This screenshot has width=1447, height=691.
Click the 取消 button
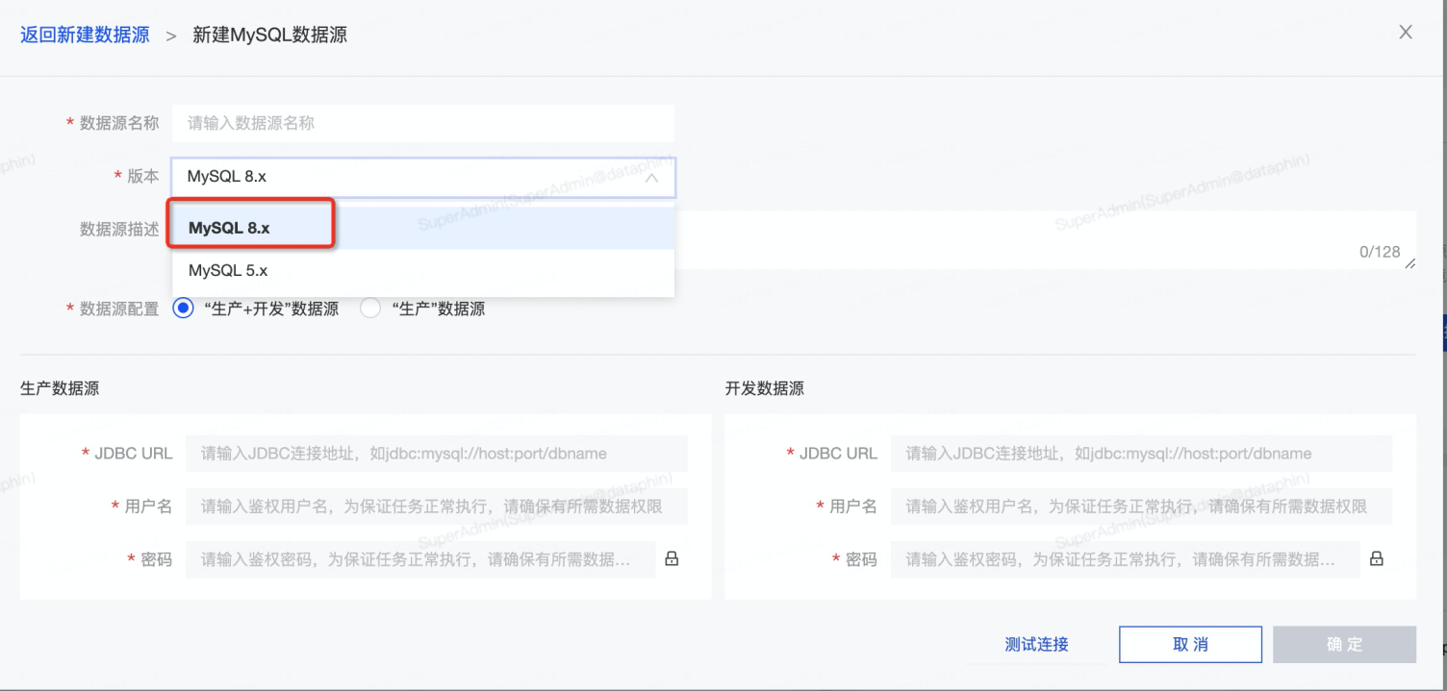[1190, 645]
